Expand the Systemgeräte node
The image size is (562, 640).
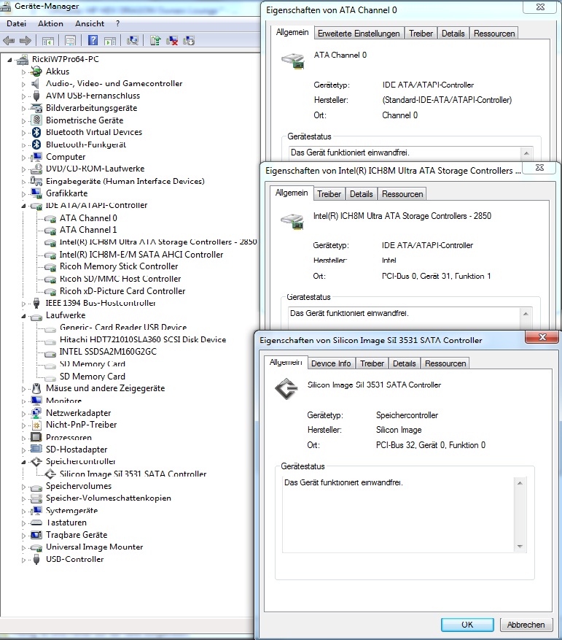[x=23, y=511]
